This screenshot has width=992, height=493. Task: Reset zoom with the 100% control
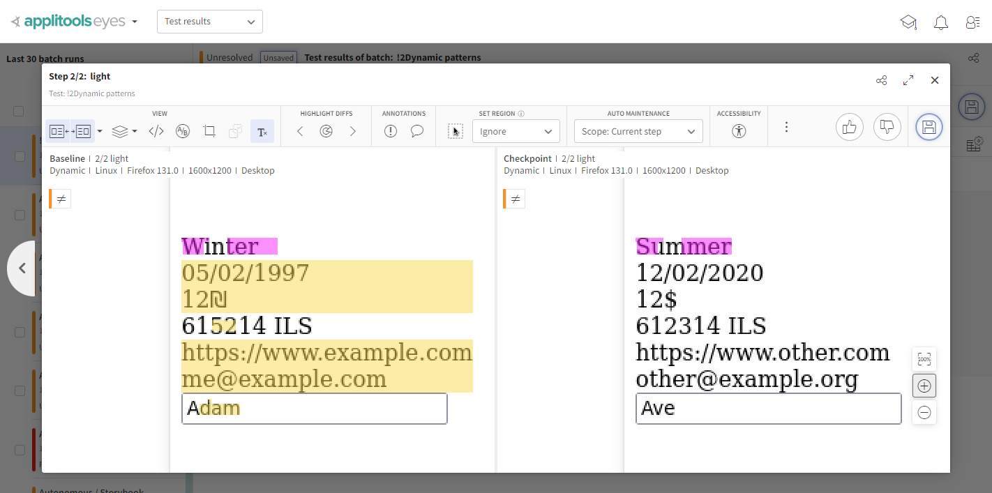coord(924,358)
